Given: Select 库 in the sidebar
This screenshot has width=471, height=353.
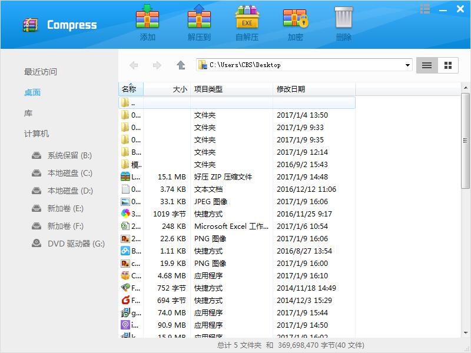Looking at the screenshot, I should pyautogui.click(x=28, y=113).
